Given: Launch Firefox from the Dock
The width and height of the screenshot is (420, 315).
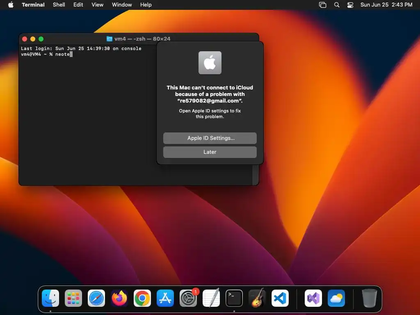Looking at the screenshot, I should click(x=119, y=298).
